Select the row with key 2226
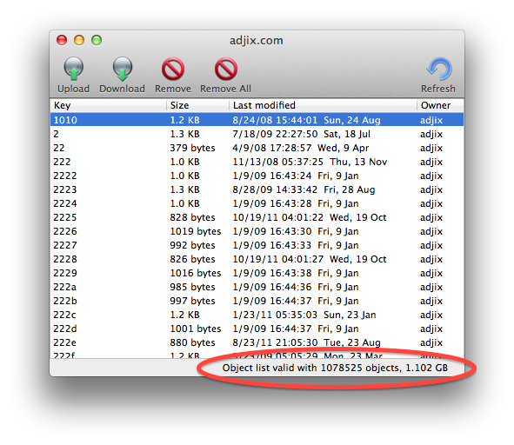 (257, 231)
